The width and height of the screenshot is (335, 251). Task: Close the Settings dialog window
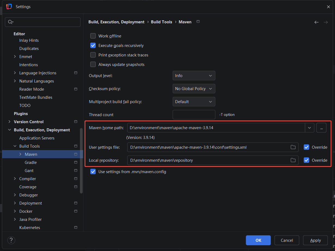tap(328, 7)
